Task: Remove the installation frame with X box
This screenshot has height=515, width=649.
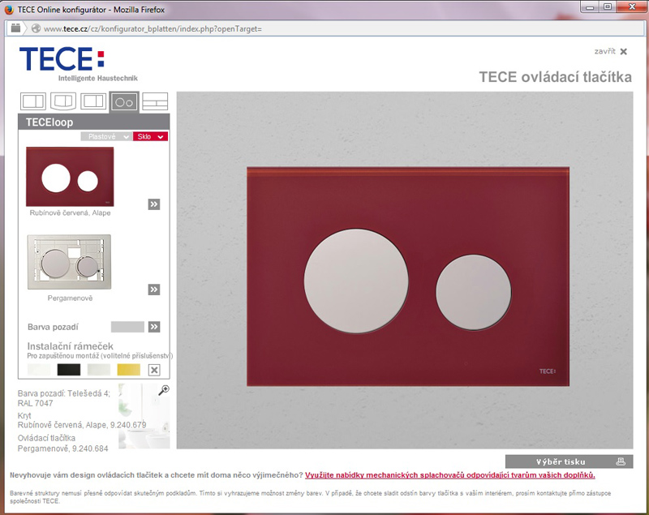Action: coord(154,370)
